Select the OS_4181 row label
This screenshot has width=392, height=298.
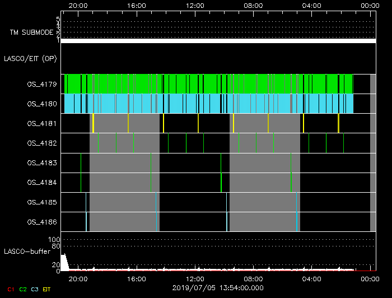(x=42, y=123)
